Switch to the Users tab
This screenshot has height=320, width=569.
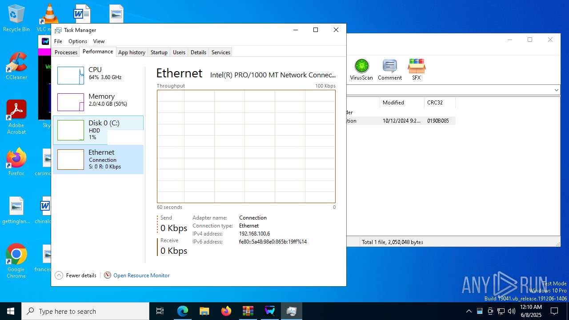pos(179,52)
